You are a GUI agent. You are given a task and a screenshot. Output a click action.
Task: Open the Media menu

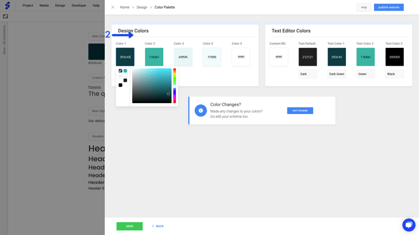click(x=44, y=5)
